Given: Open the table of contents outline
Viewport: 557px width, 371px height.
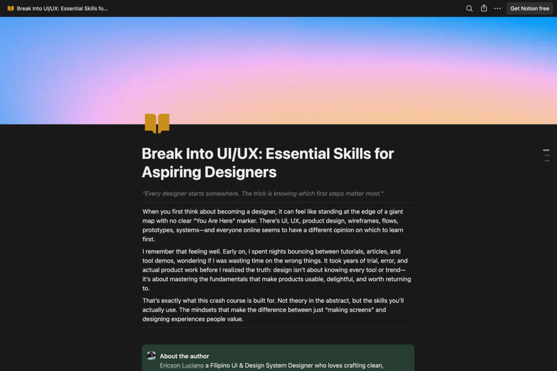Looking at the screenshot, I should [x=546, y=156].
